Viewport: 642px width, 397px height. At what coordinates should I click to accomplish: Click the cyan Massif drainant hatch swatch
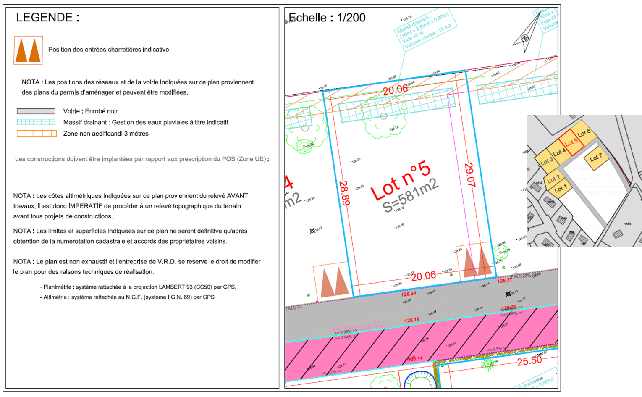[x=36, y=122]
